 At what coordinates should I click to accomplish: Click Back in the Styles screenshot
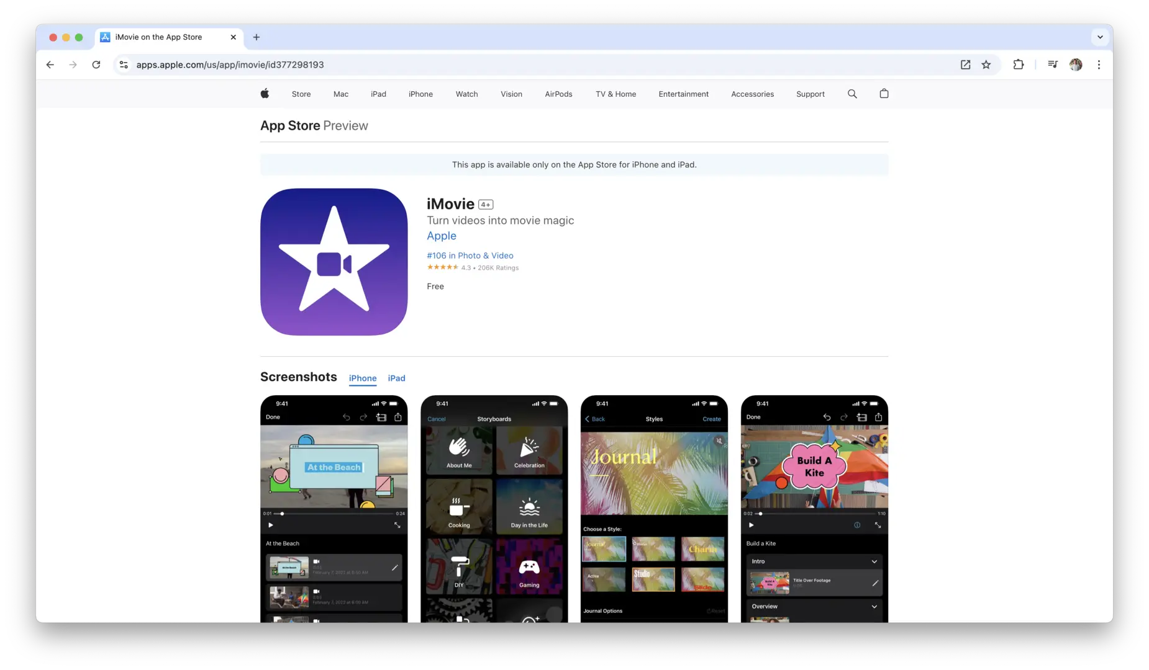(595, 419)
